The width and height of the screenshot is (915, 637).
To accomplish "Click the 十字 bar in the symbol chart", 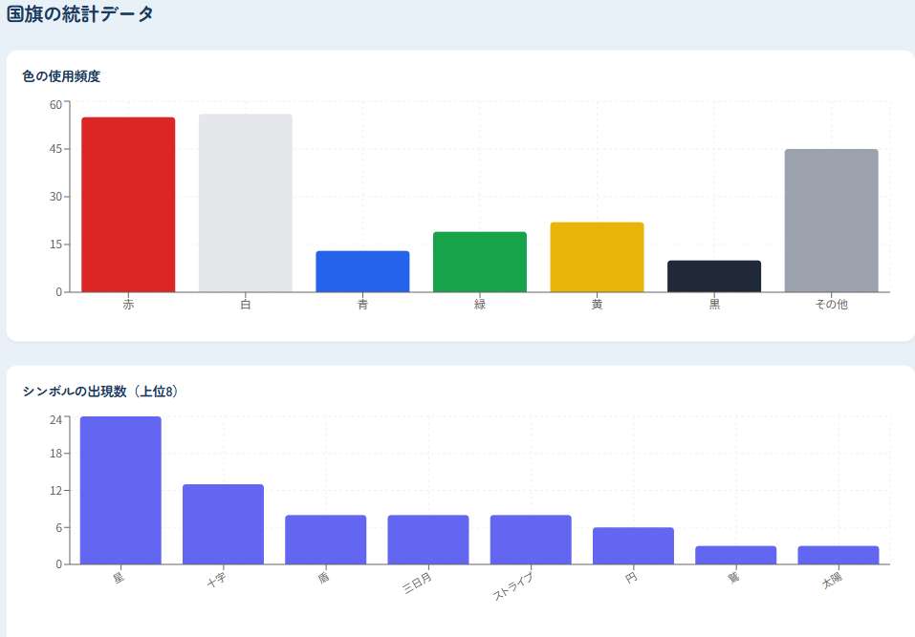I will [x=223, y=524].
